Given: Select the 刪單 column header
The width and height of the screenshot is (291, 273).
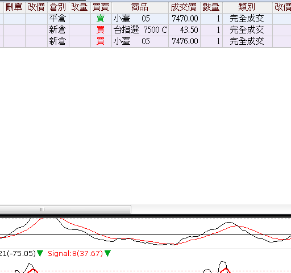Looking at the screenshot, I should [14, 7].
